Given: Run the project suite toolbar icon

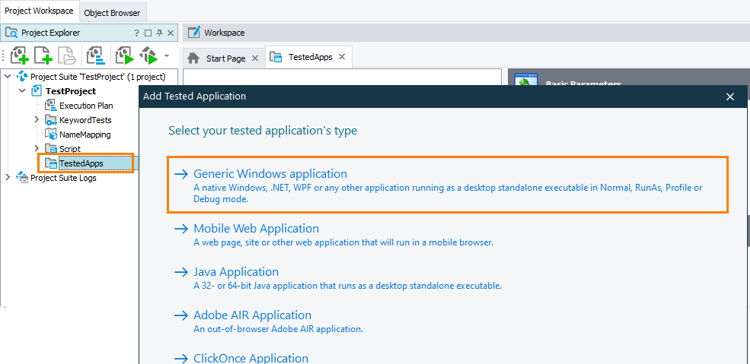Looking at the screenshot, I should click(148, 56).
